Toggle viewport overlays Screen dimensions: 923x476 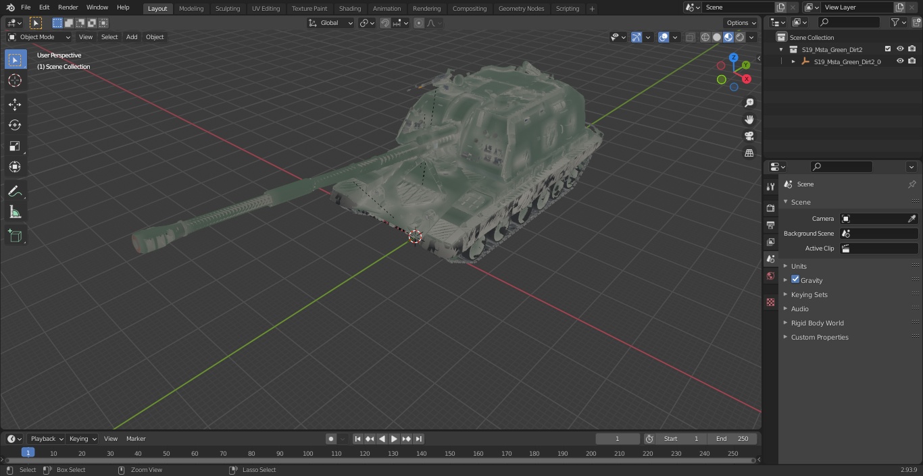[664, 37]
